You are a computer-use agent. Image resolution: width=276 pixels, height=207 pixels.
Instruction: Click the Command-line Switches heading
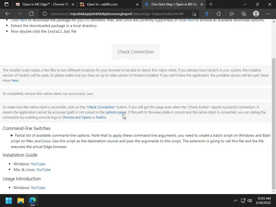point(27,128)
